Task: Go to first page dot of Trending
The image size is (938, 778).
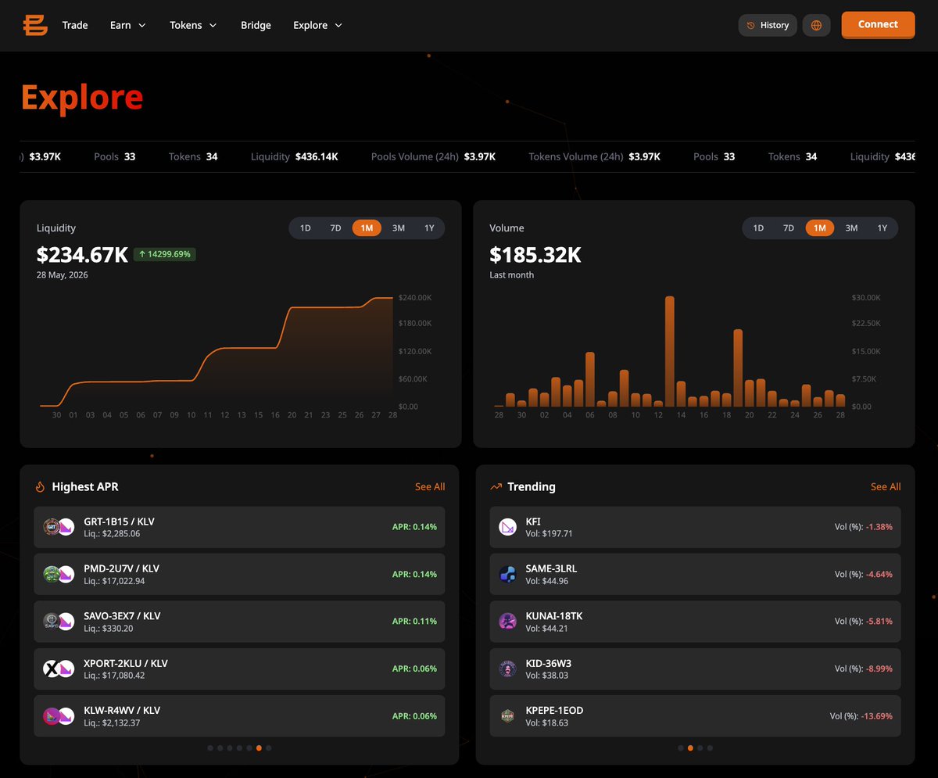Action: [x=680, y=748]
